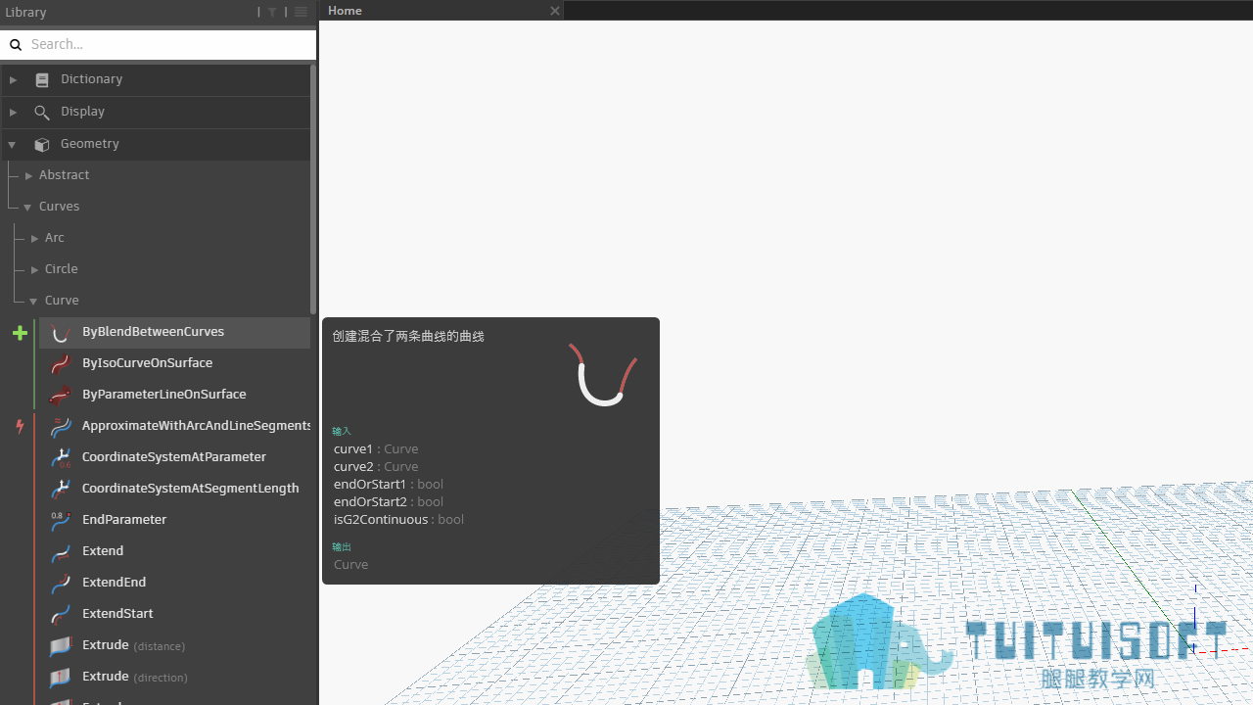Collapse the Geometry category arrow
1253x705 pixels.
[x=12, y=145]
